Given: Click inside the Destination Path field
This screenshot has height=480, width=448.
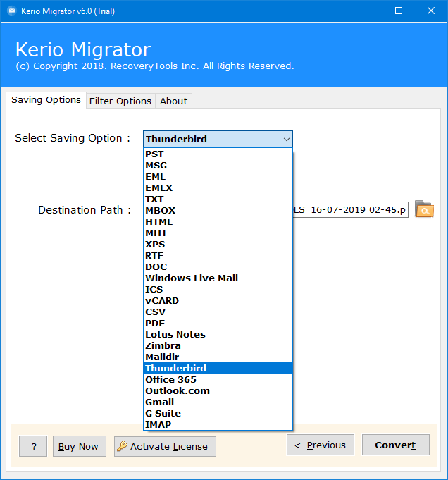Looking at the screenshot, I should point(350,210).
